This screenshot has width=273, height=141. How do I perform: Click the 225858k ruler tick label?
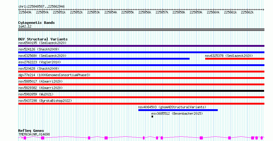[179, 12]
